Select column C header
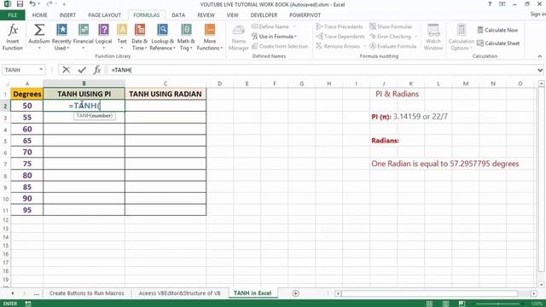This screenshot has width=546, height=307. click(x=166, y=84)
